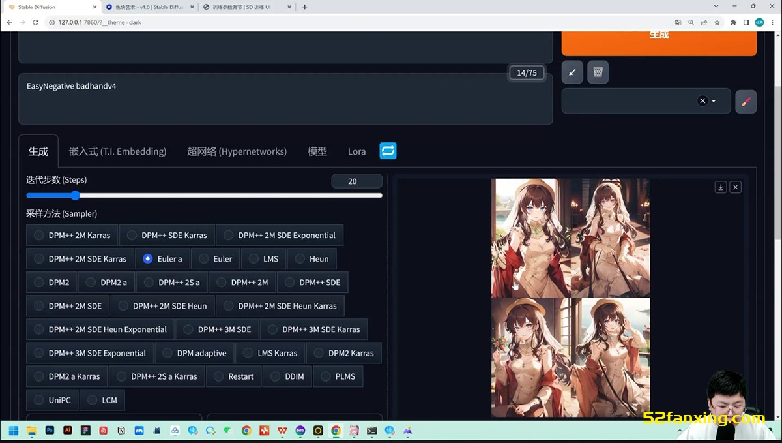This screenshot has width=782, height=443.
Task: Click the bottom-right generated girl image
Action: click(x=610, y=357)
